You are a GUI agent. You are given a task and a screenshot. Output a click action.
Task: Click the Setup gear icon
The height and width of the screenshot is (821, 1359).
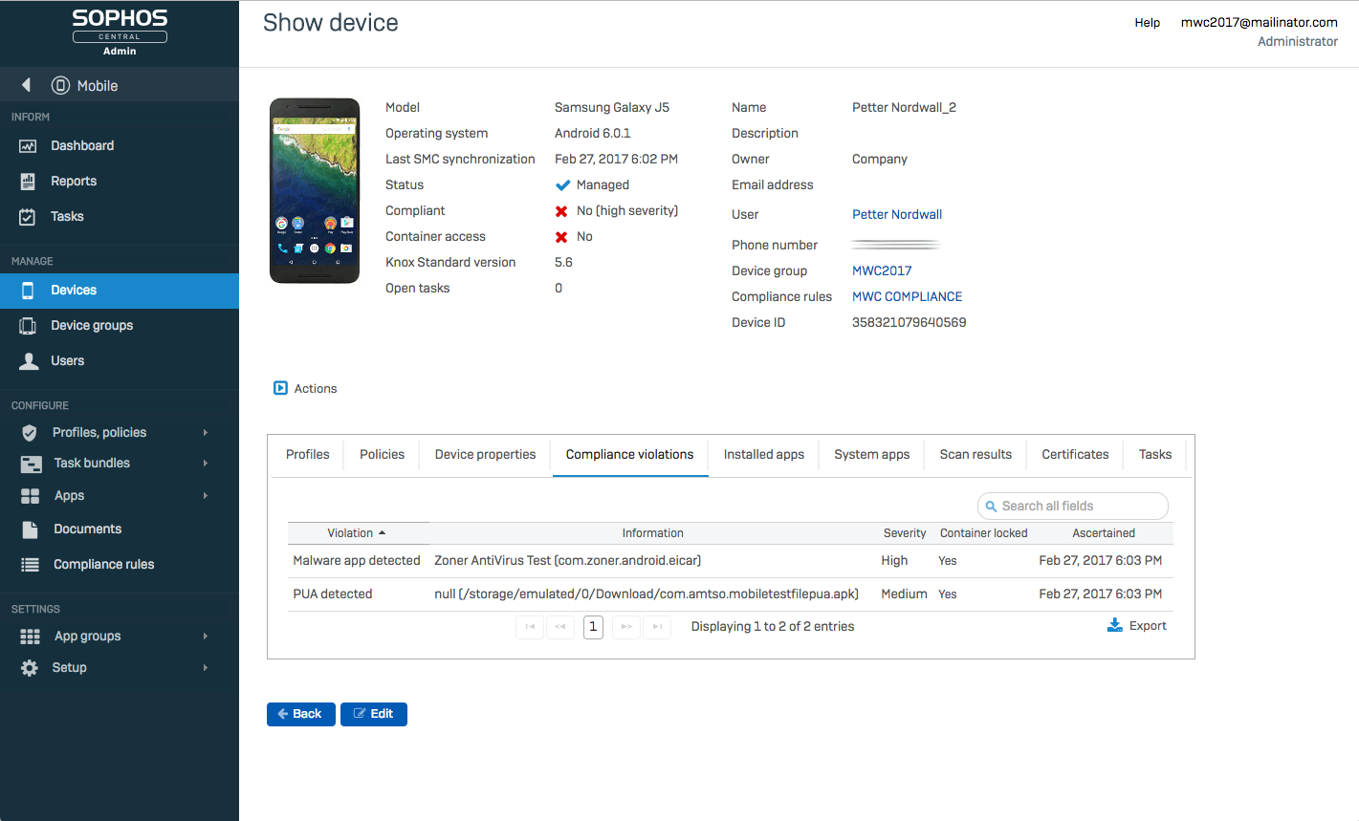(30, 668)
